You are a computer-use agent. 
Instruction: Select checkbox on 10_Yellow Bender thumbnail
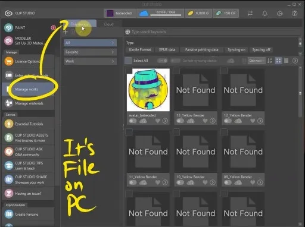[176, 132]
